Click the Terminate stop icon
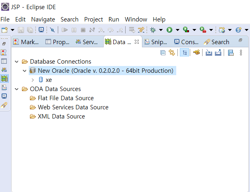Screen dimensions: 250x192 [83, 30]
